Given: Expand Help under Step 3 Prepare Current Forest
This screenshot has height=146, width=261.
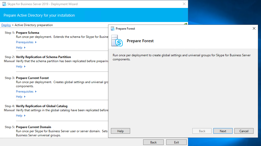Looking at the screenshot, I should click(21, 97).
